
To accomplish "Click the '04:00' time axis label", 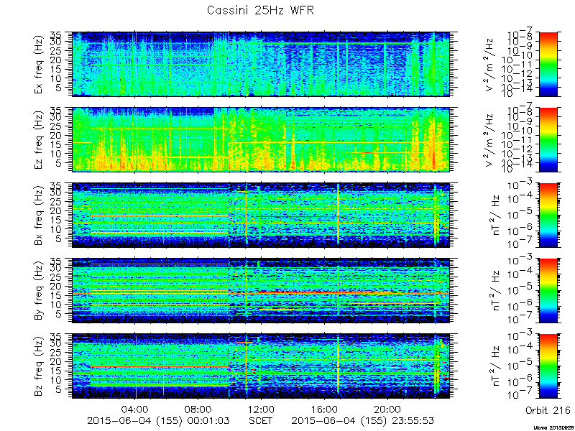I will (x=135, y=409).
